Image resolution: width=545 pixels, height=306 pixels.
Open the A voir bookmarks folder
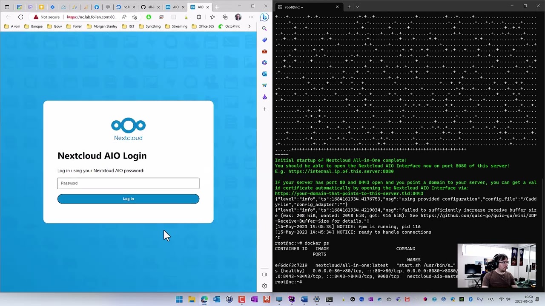click(12, 26)
